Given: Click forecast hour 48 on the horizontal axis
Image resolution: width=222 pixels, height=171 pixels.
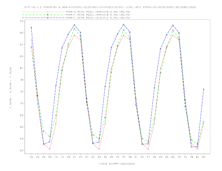Looking at the screenshot, I should pos(130,157).
